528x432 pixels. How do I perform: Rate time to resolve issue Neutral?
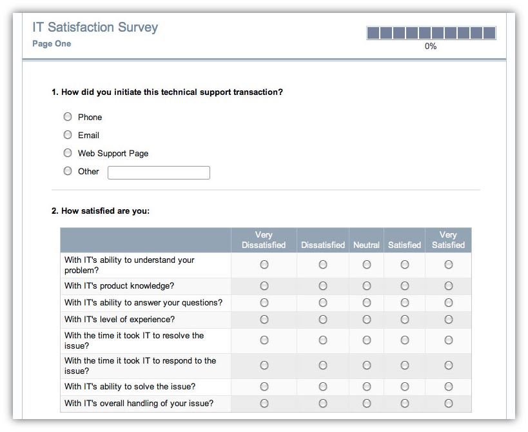click(x=367, y=340)
